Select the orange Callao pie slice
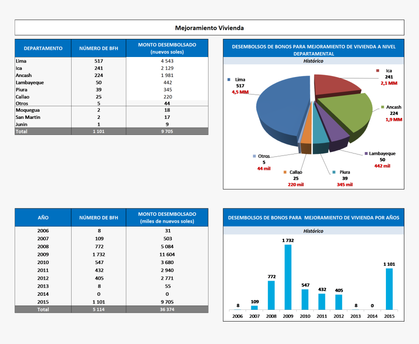 307,134
